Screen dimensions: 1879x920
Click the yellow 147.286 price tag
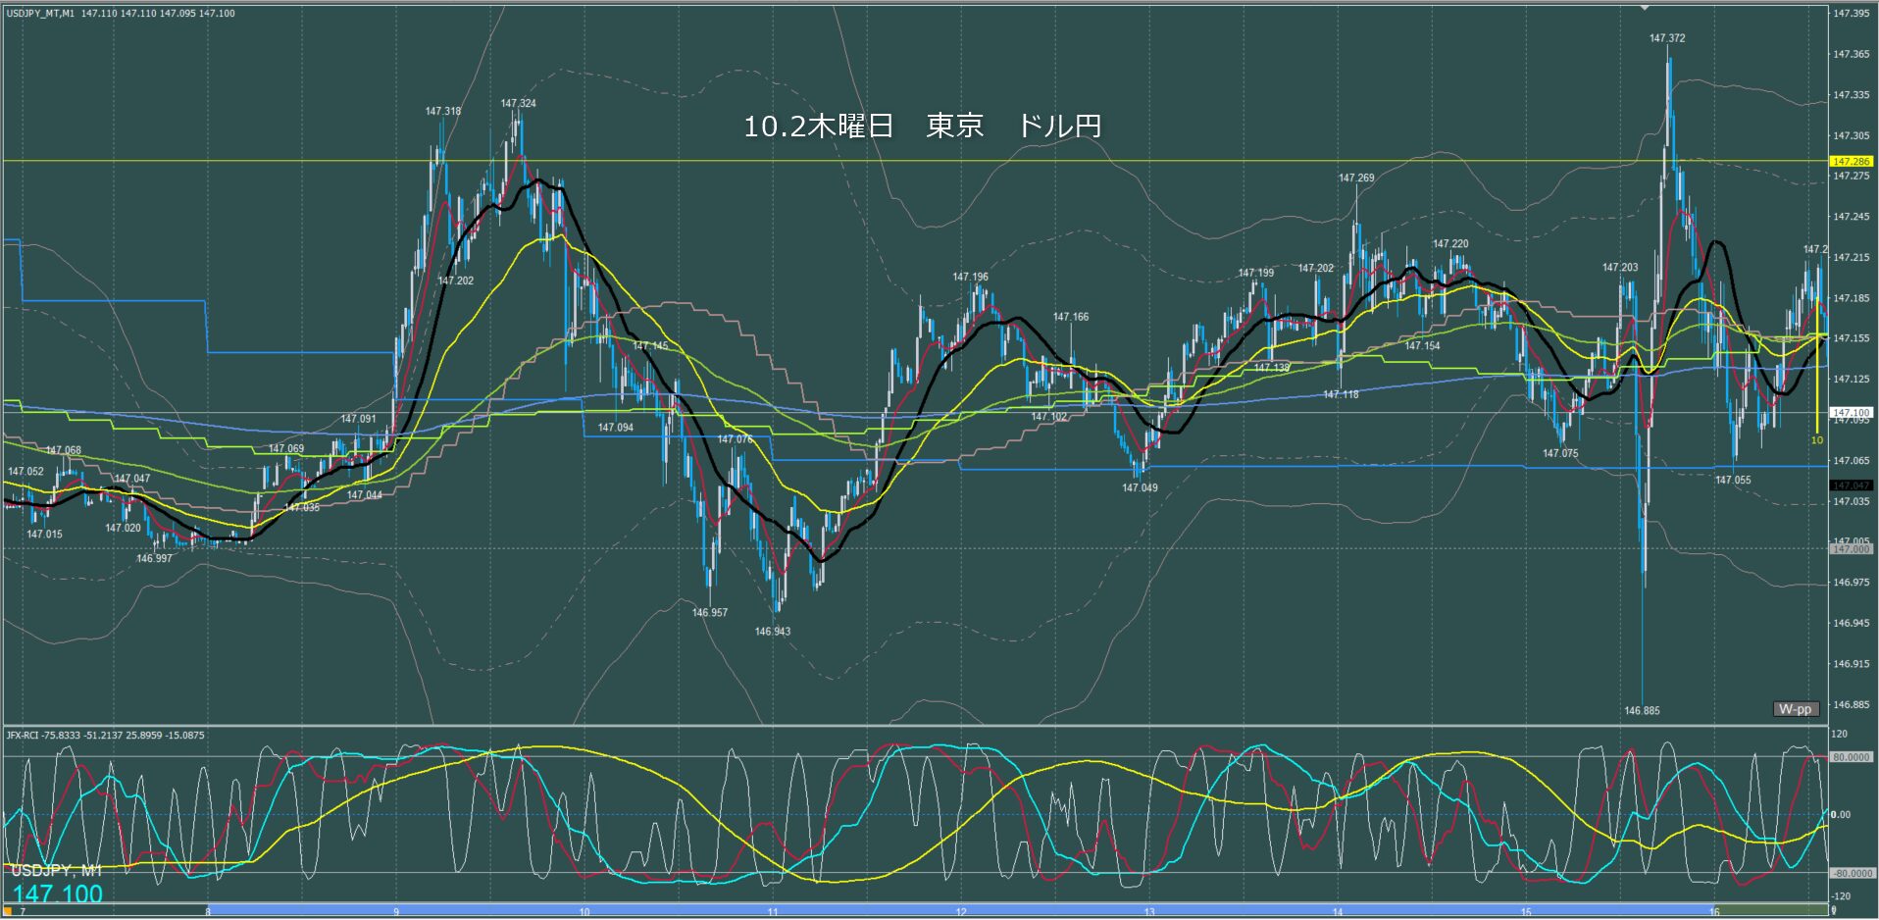[x=1851, y=161]
